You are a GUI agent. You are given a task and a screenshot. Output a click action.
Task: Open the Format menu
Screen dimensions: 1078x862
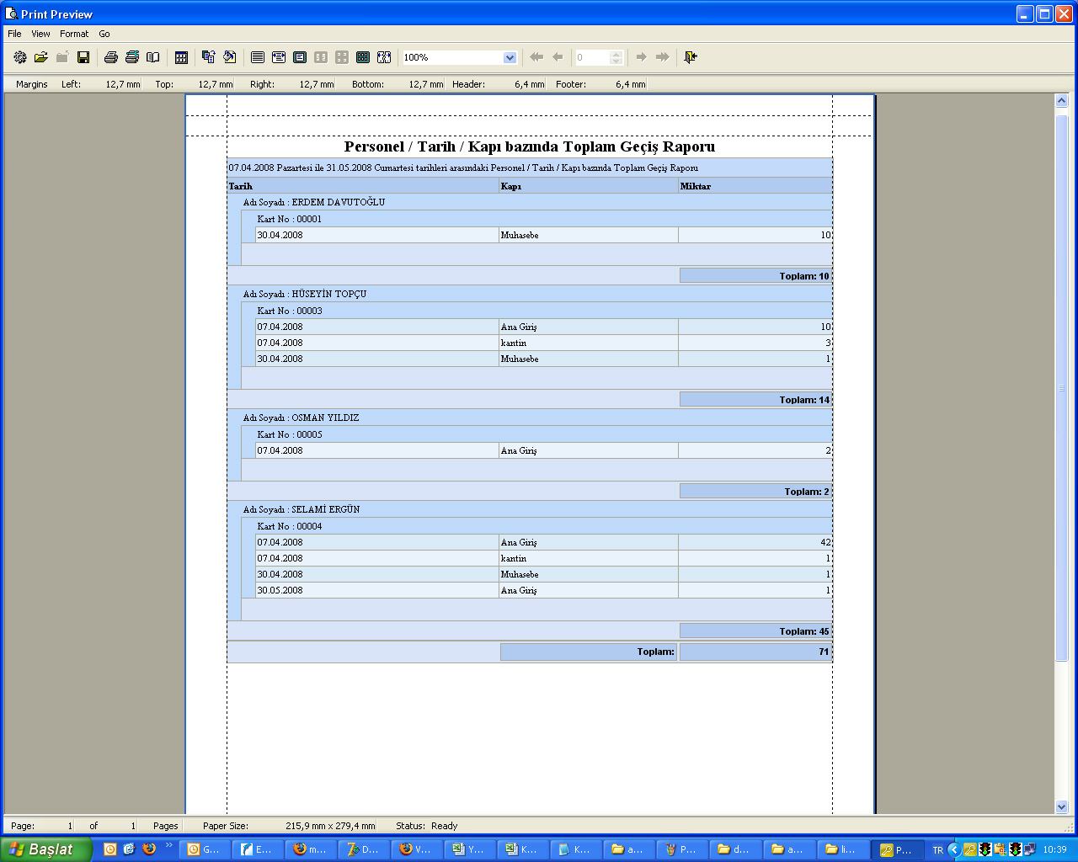point(74,34)
